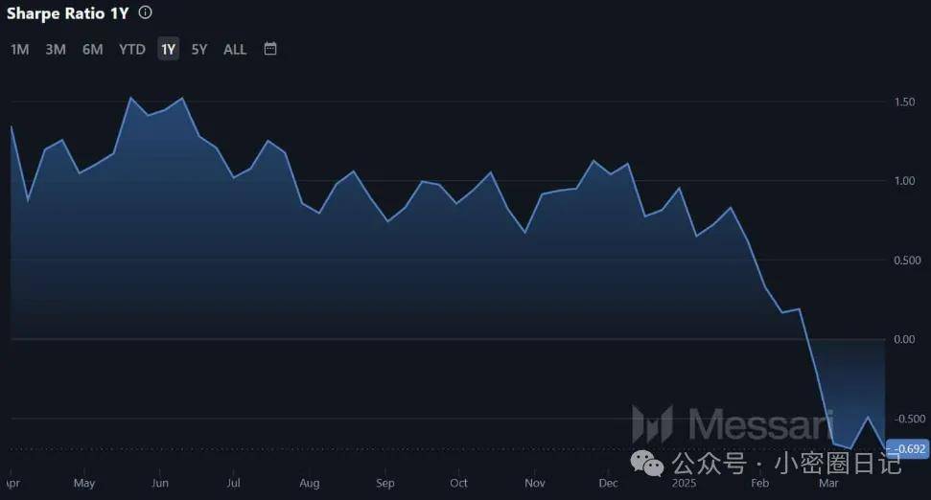This screenshot has height=500, width=931.
Task: Click the 0.00 y-axis label
Action: pos(904,339)
